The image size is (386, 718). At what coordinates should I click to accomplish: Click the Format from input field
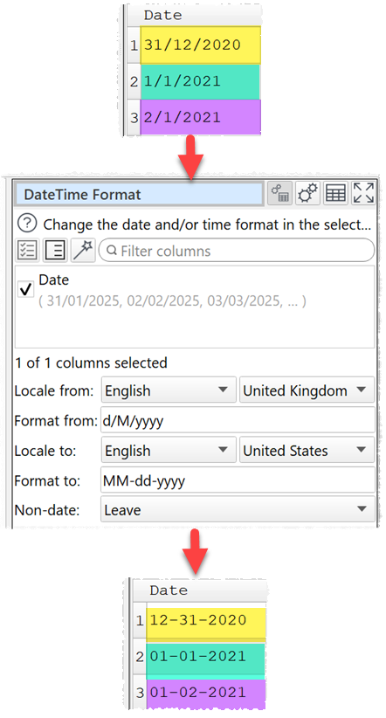238,420
